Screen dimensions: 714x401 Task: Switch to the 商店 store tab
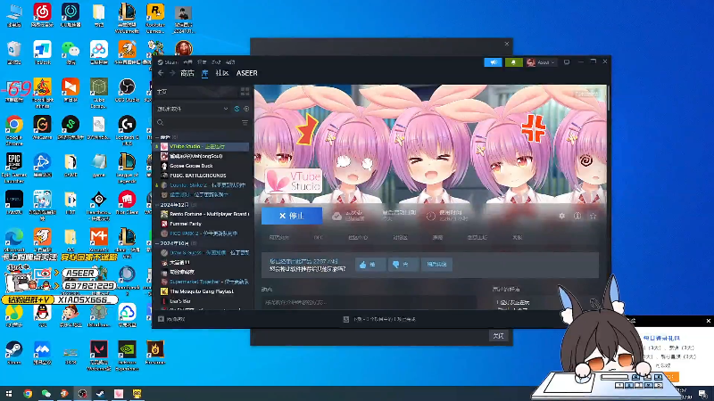pyautogui.click(x=187, y=73)
